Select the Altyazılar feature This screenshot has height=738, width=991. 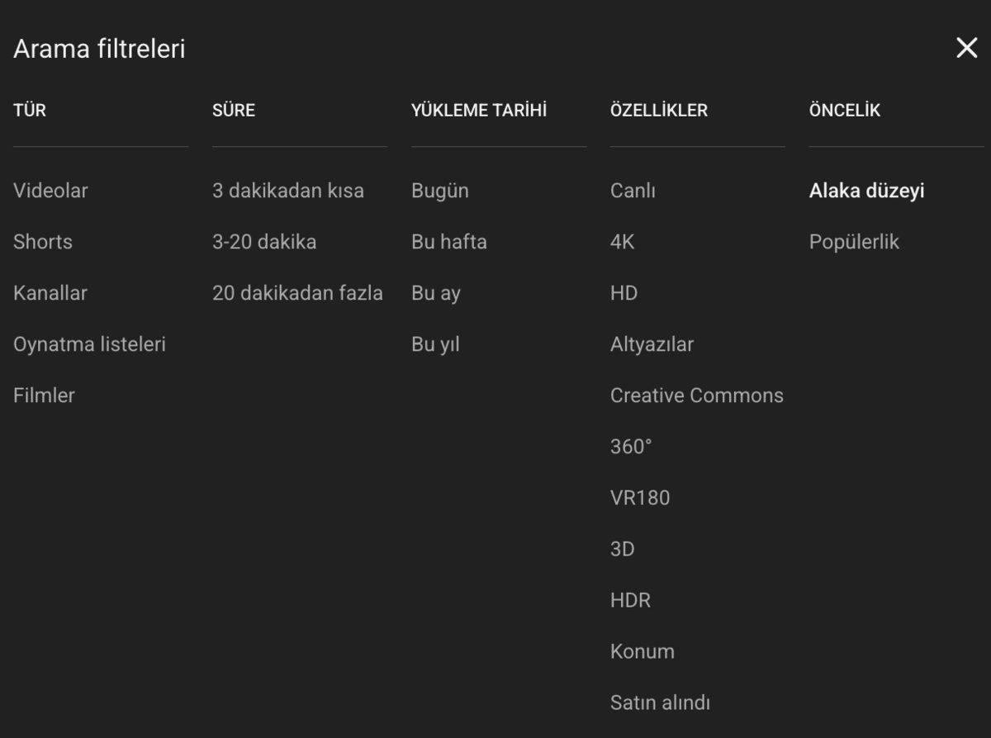coord(652,344)
